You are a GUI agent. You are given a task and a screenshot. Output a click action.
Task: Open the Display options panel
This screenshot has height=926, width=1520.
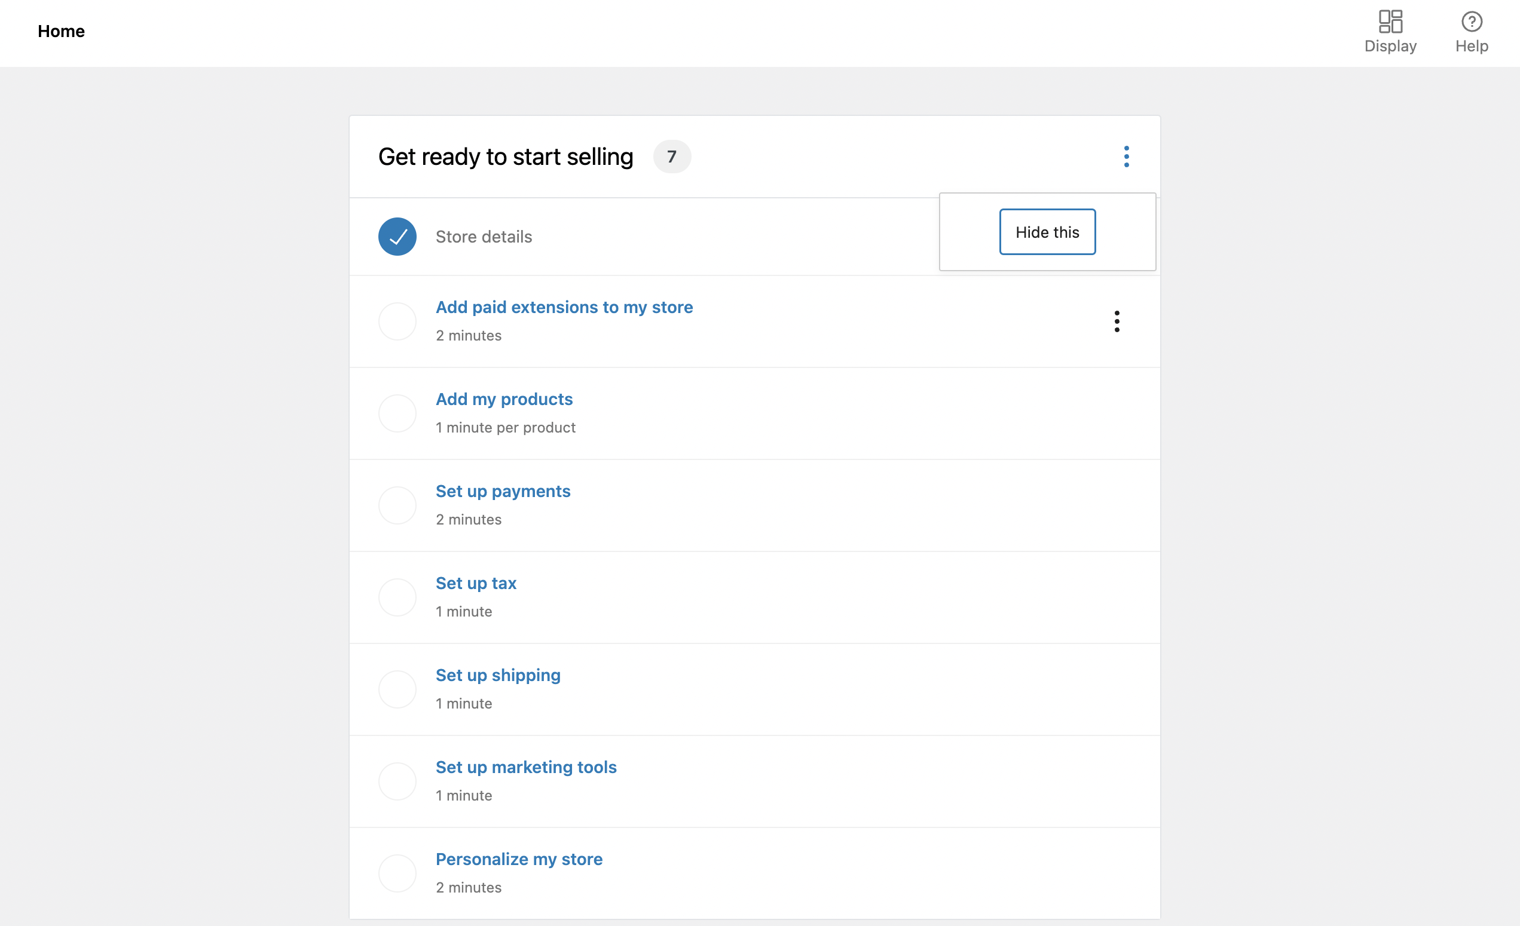(1390, 32)
